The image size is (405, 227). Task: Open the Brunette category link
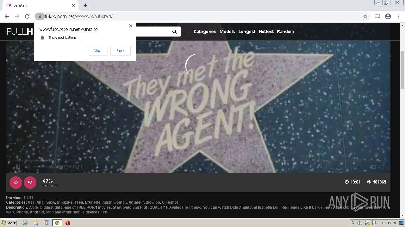point(92,202)
